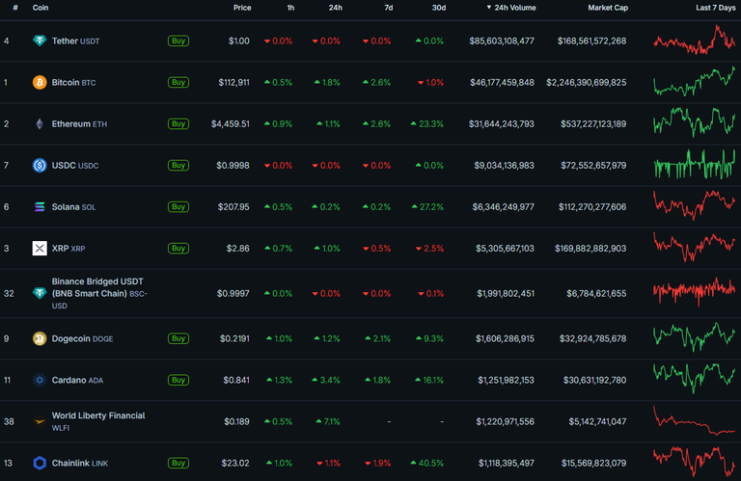Click the Chainlink hexagon logo icon
Image resolution: width=741 pixels, height=481 pixels.
pos(40,463)
